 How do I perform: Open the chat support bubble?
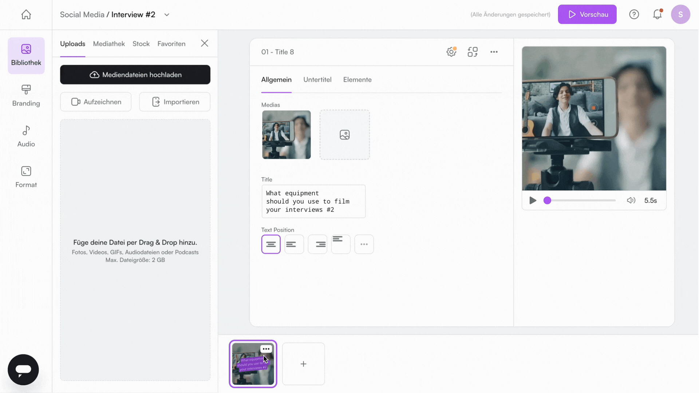tap(23, 370)
